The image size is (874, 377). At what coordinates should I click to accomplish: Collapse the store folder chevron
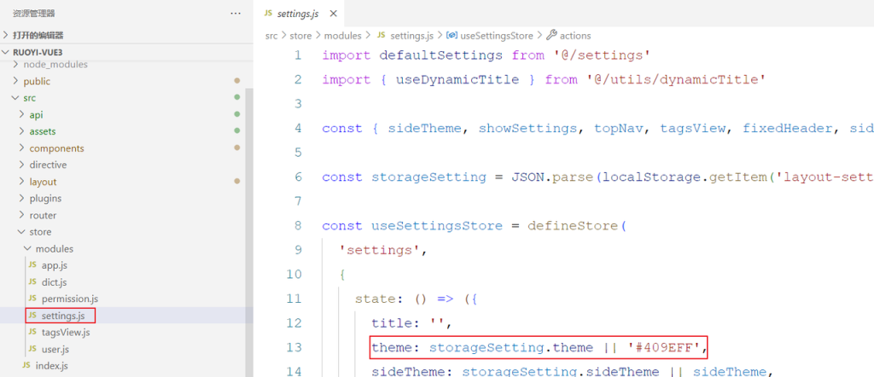(x=21, y=232)
